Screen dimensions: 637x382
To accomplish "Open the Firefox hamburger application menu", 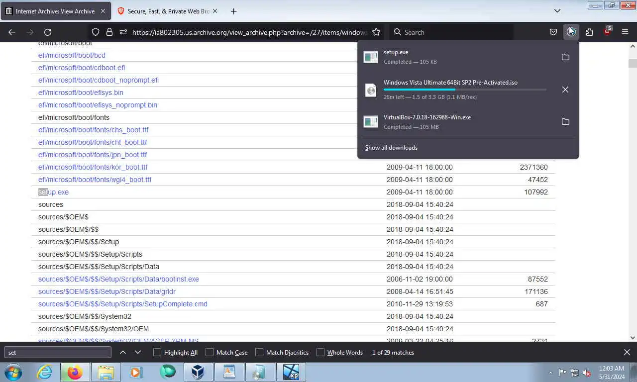I will (x=625, y=32).
